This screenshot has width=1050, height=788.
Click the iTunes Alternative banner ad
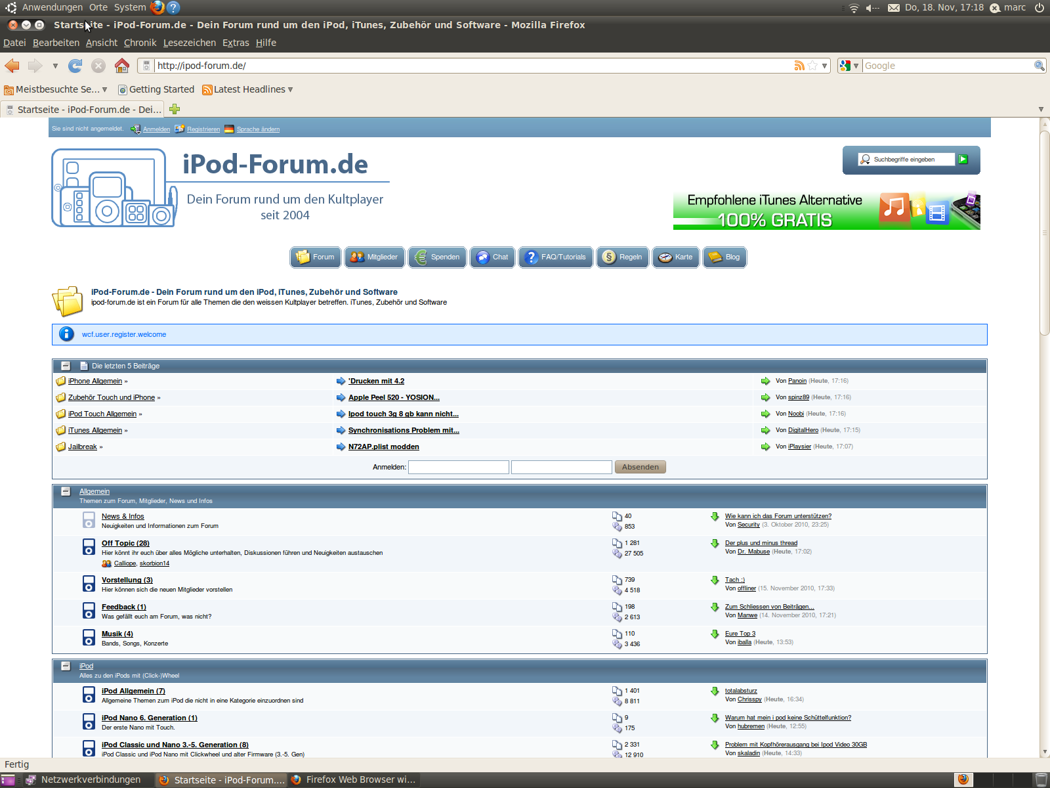tap(826, 210)
